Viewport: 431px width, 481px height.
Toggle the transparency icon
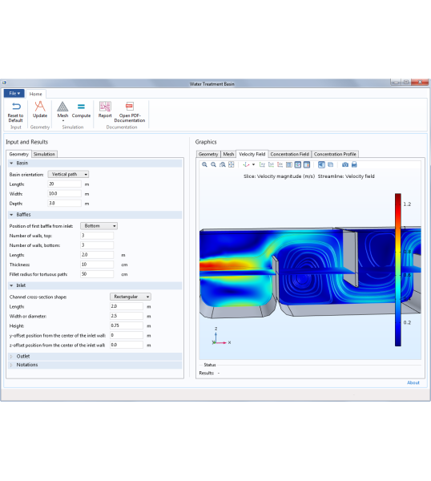(x=330, y=164)
